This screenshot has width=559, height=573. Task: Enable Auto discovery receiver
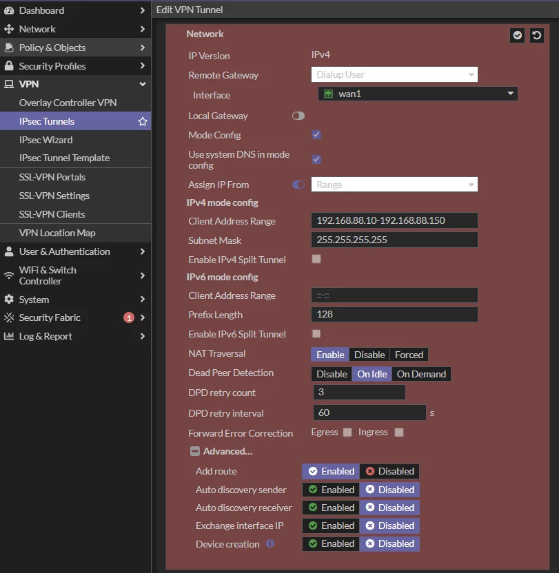331,508
